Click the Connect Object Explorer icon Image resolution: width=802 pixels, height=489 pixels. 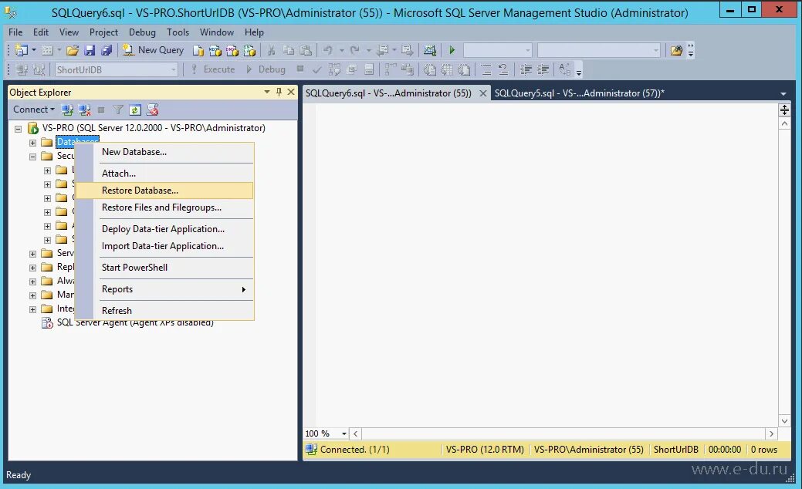(x=67, y=110)
